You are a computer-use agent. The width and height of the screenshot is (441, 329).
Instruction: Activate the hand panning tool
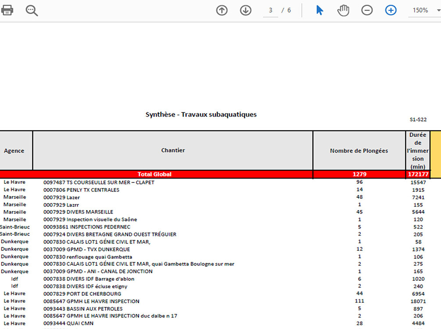[343, 10]
